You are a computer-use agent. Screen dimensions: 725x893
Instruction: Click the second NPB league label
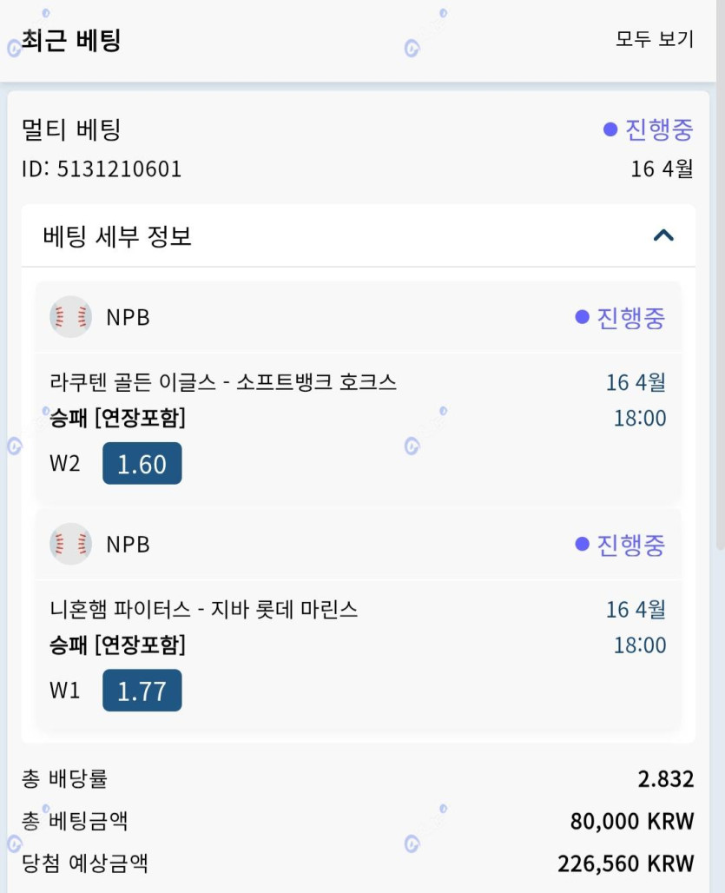point(128,545)
